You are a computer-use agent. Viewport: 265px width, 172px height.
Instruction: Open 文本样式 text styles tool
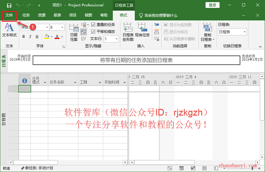9,30
